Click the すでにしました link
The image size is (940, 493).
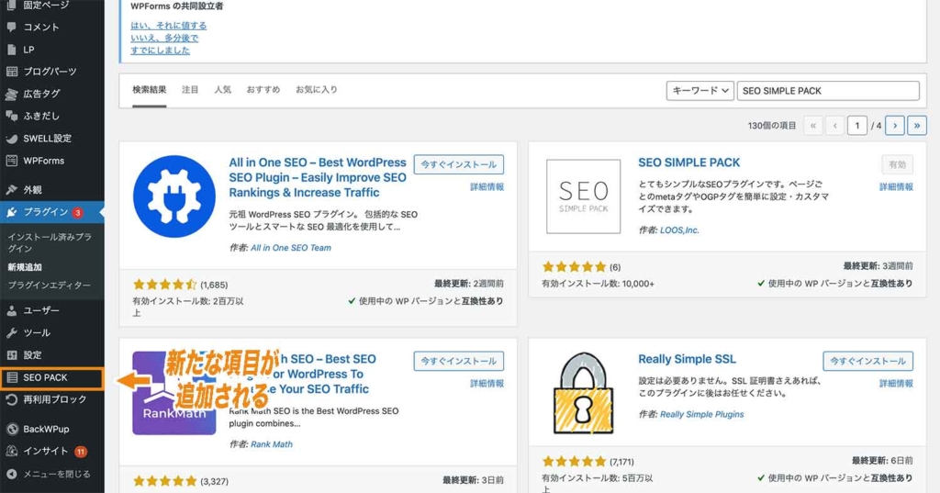[160, 50]
